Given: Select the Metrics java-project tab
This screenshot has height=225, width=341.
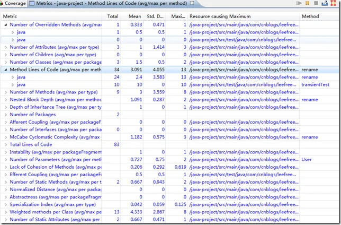Looking at the screenshot, I should coord(111,3).
